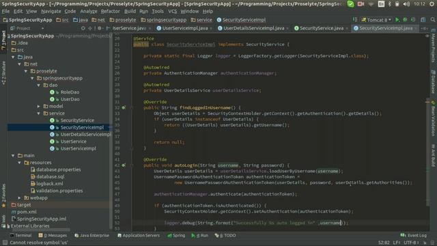Click the scroll from source target icon
437x246 pixels.
[83, 28]
